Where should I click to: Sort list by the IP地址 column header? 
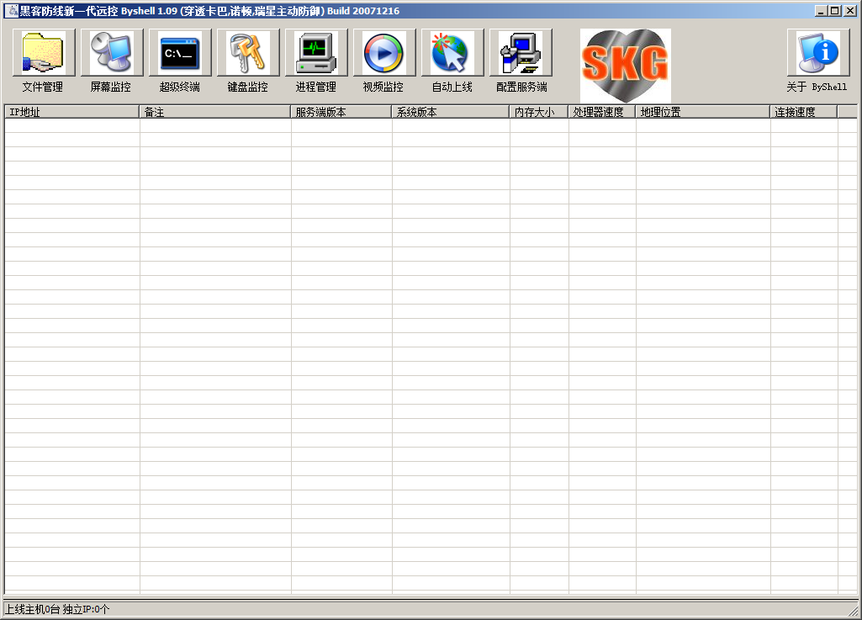click(71, 112)
